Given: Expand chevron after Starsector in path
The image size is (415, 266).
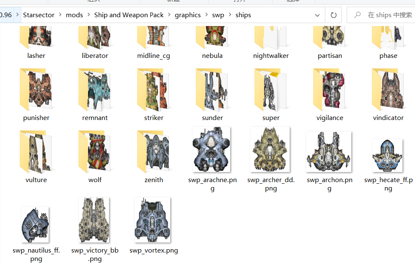Looking at the screenshot, I should pos(60,15).
